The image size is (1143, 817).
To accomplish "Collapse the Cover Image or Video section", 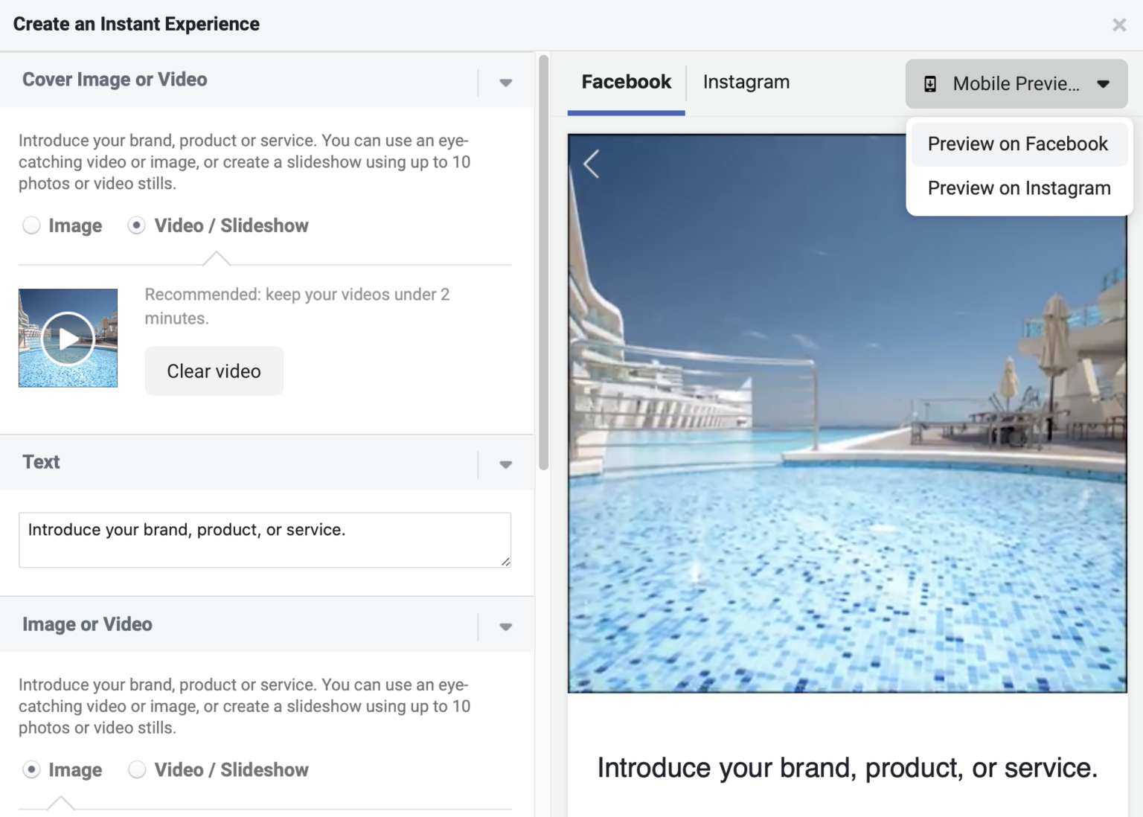I will click(x=505, y=82).
